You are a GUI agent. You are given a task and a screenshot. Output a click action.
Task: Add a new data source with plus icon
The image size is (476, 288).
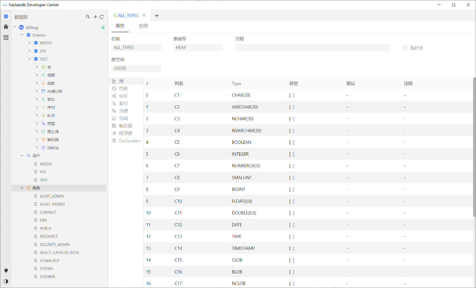(x=95, y=17)
